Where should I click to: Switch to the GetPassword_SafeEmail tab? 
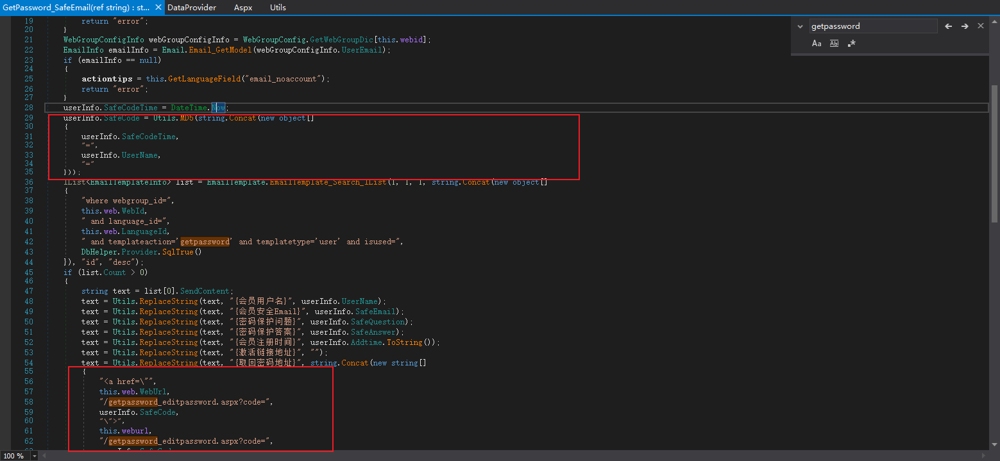point(76,8)
